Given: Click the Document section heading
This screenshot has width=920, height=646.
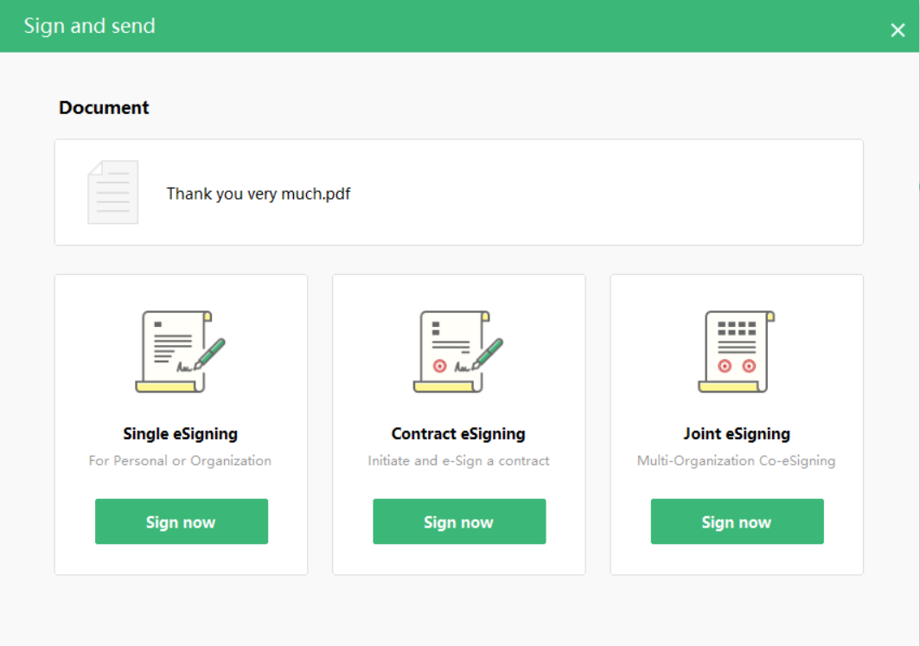Looking at the screenshot, I should pos(104,108).
